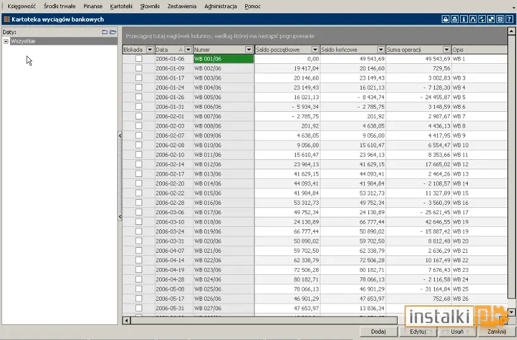The height and width of the screenshot is (340, 517).
Task: Click the Edytuj button
Action: (x=418, y=331)
